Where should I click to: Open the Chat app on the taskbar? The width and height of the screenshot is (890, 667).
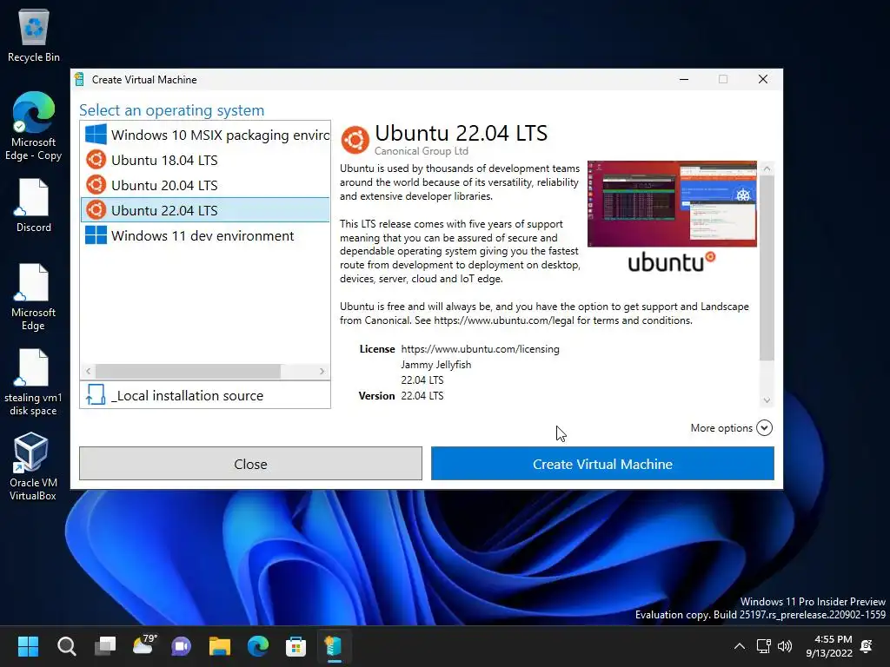pyautogui.click(x=181, y=646)
